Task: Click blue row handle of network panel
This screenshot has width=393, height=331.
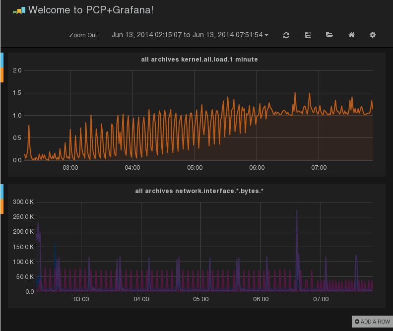Action: (x=2, y=192)
